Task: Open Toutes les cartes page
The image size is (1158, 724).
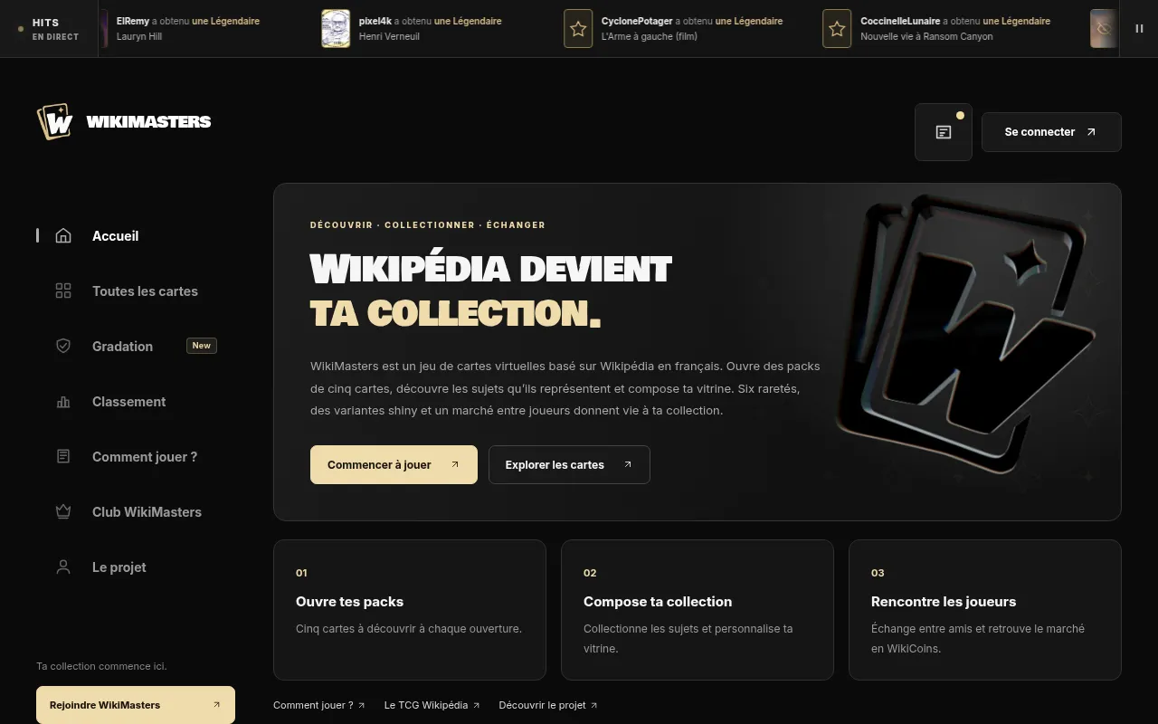Action: point(136,291)
